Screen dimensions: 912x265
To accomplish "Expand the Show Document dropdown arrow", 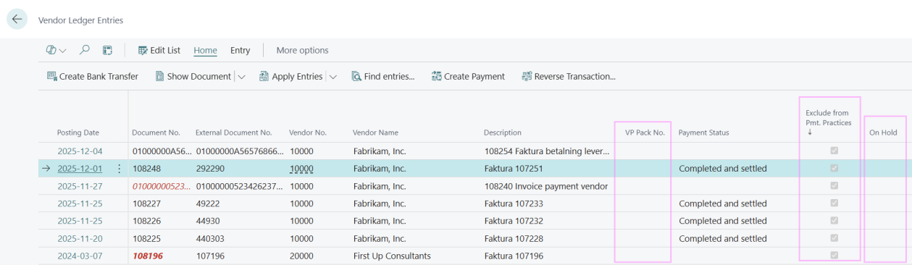I will [x=242, y=77].
